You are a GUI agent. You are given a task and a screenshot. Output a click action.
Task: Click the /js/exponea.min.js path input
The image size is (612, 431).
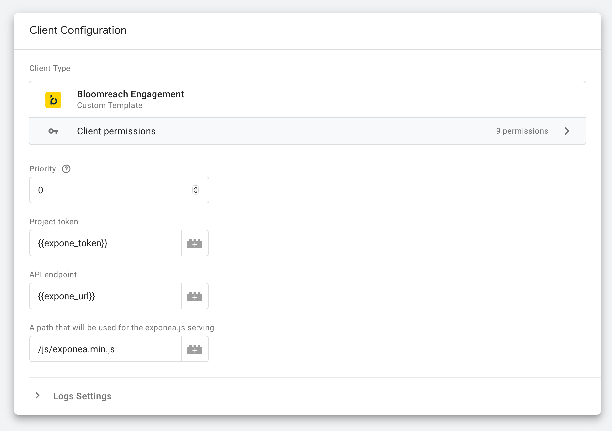coord(106,349)
